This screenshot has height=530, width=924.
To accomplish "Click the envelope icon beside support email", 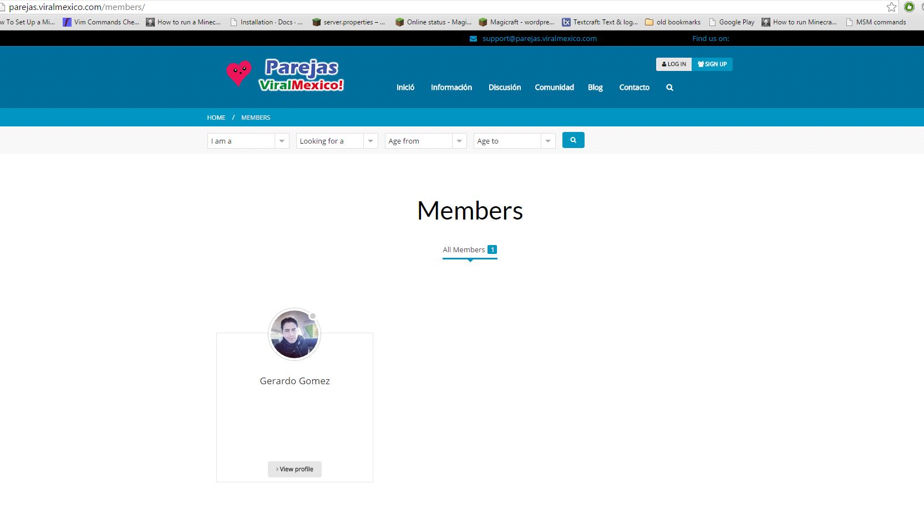I will 473,39.
